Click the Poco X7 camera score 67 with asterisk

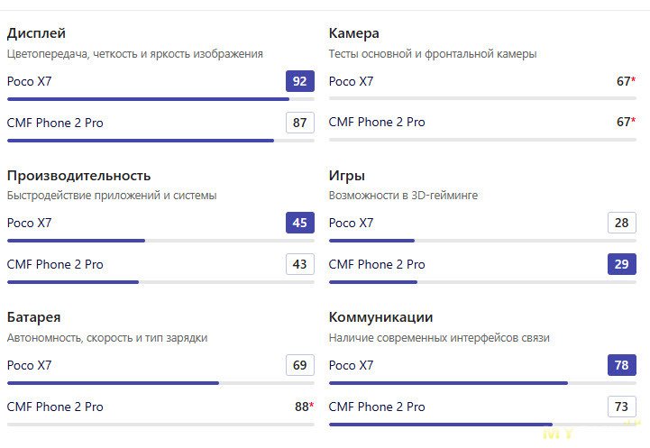click(x=626, y=81)
